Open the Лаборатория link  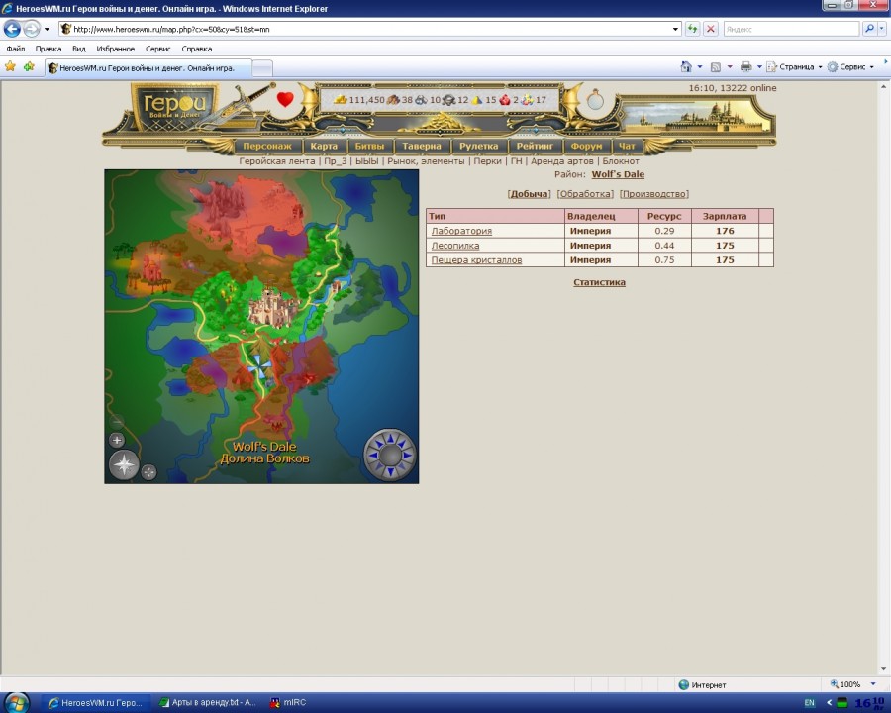tap(461, 231)
